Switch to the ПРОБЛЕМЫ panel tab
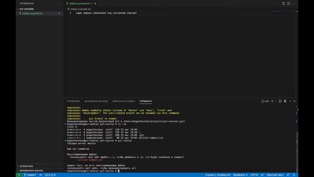 74,101
